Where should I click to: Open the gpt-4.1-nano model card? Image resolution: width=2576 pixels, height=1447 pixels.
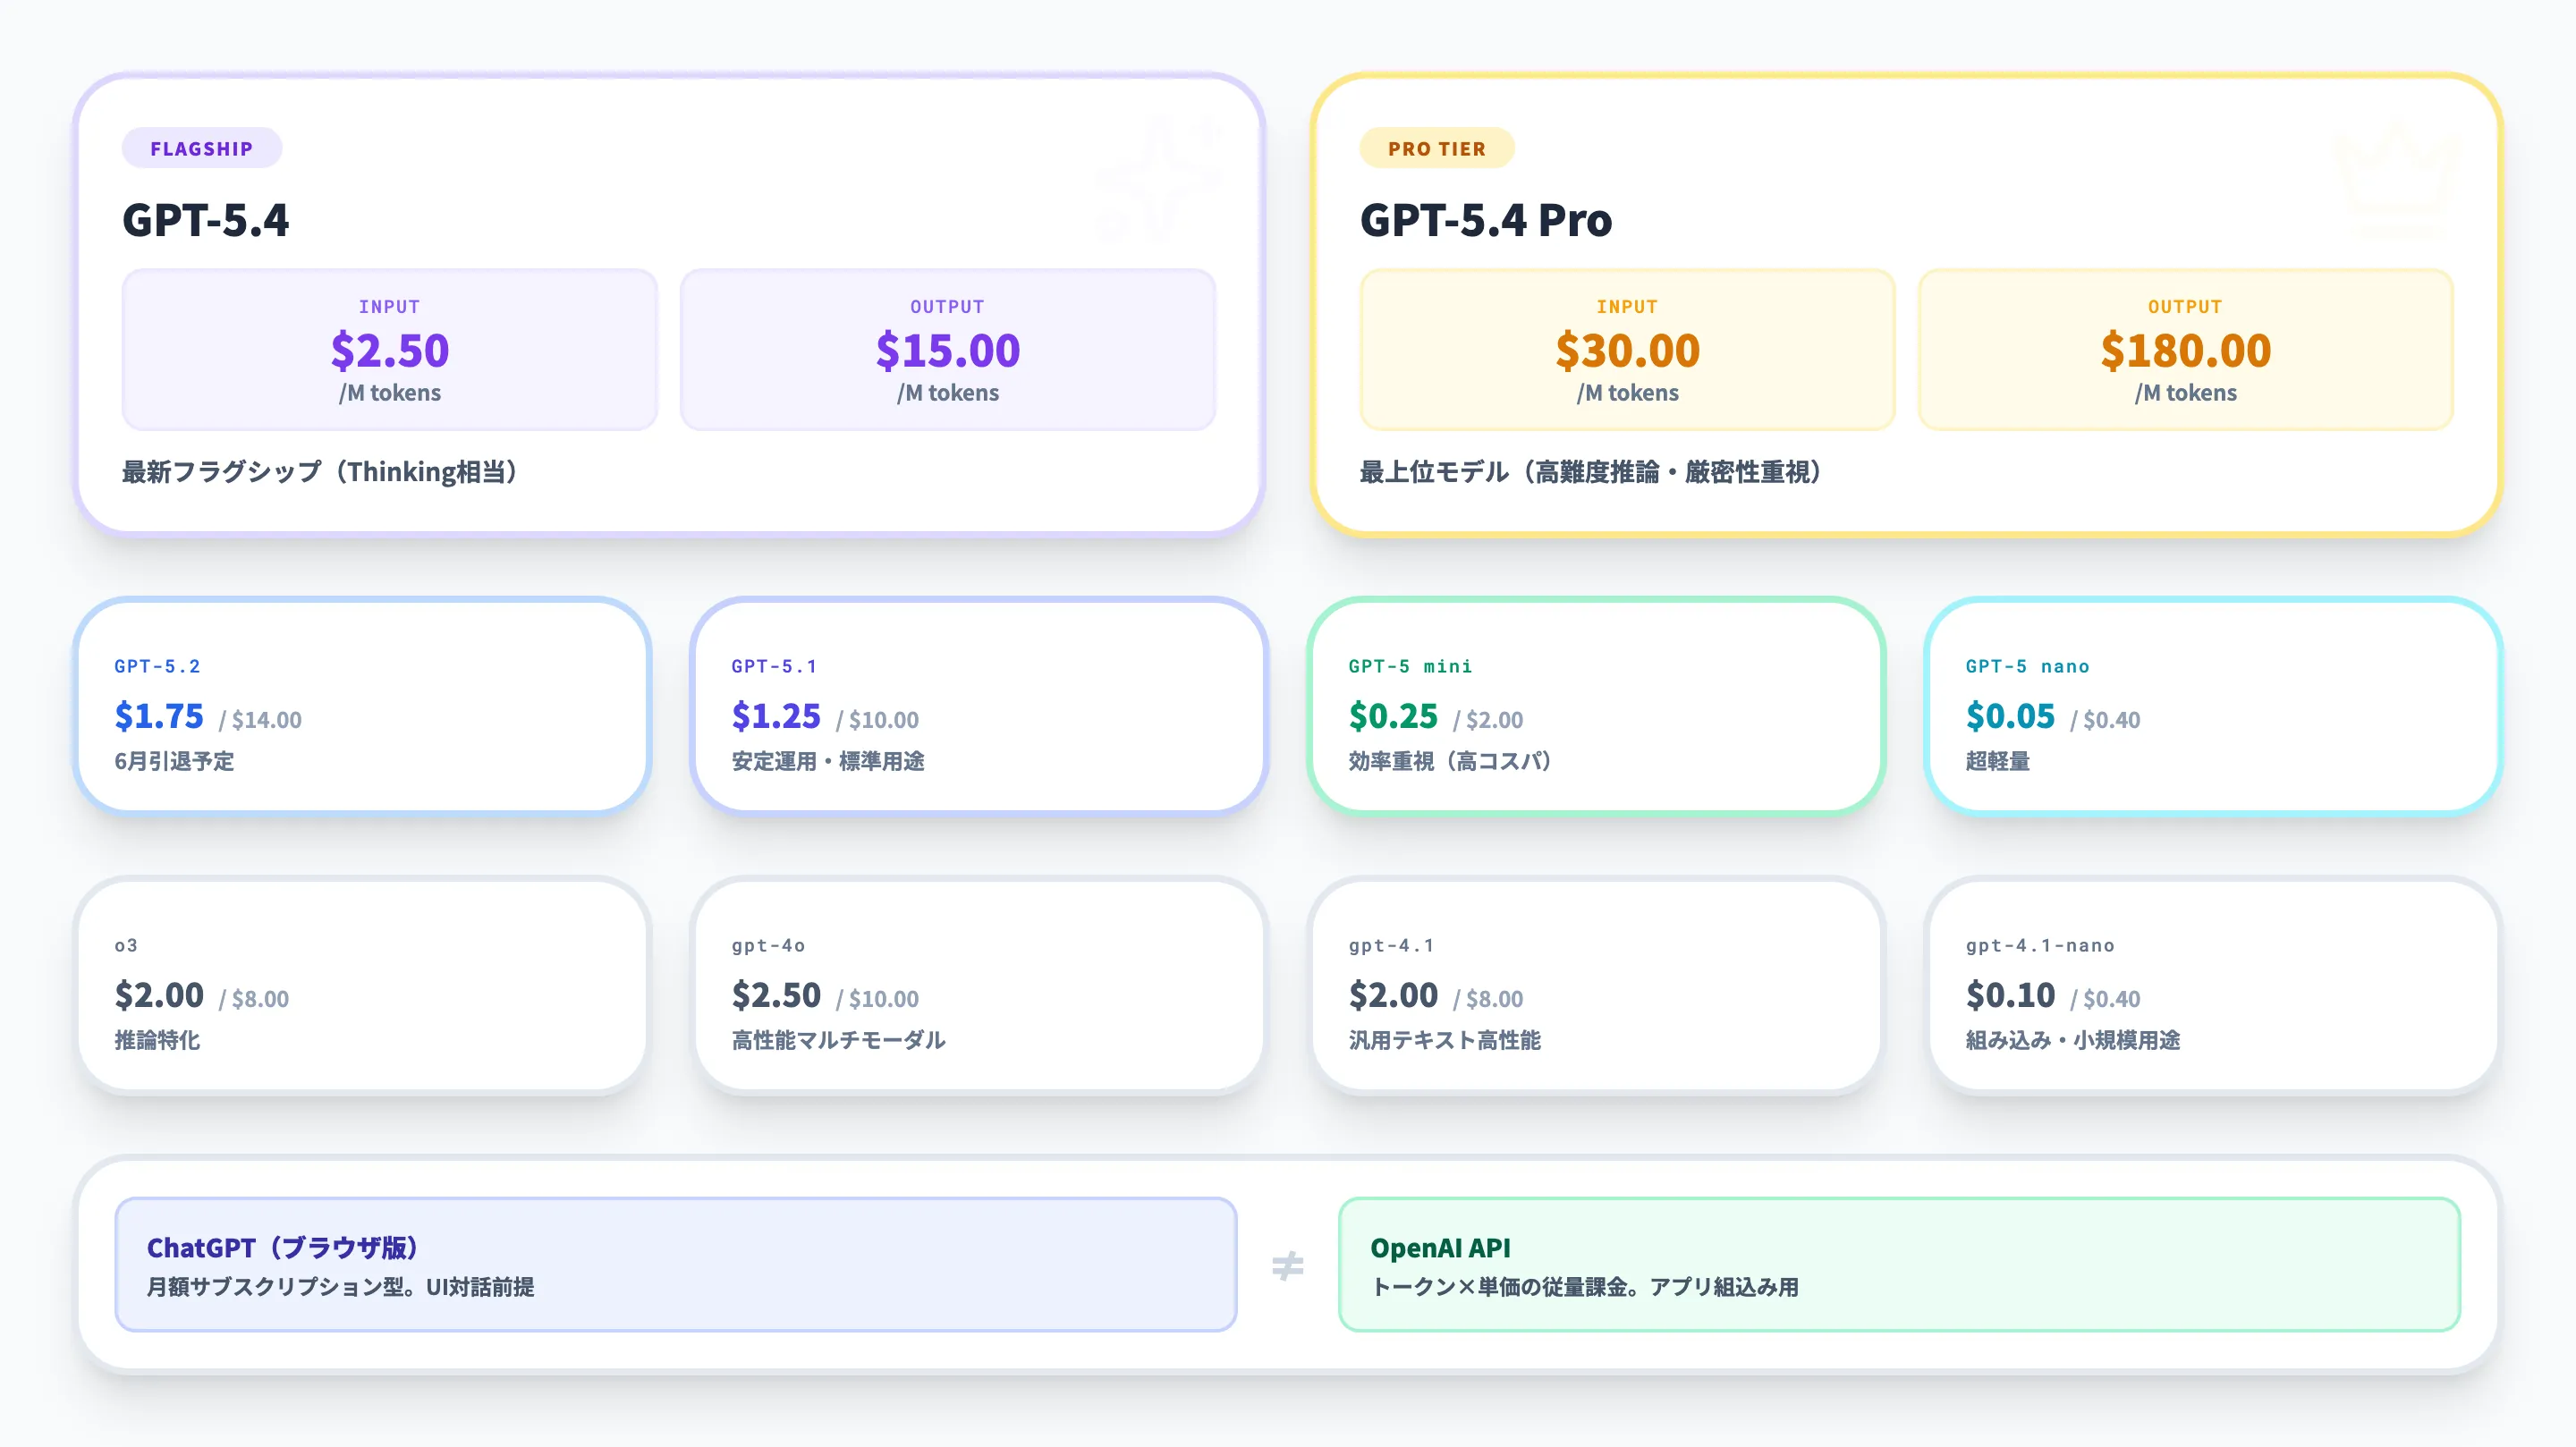coord(2214,988)
